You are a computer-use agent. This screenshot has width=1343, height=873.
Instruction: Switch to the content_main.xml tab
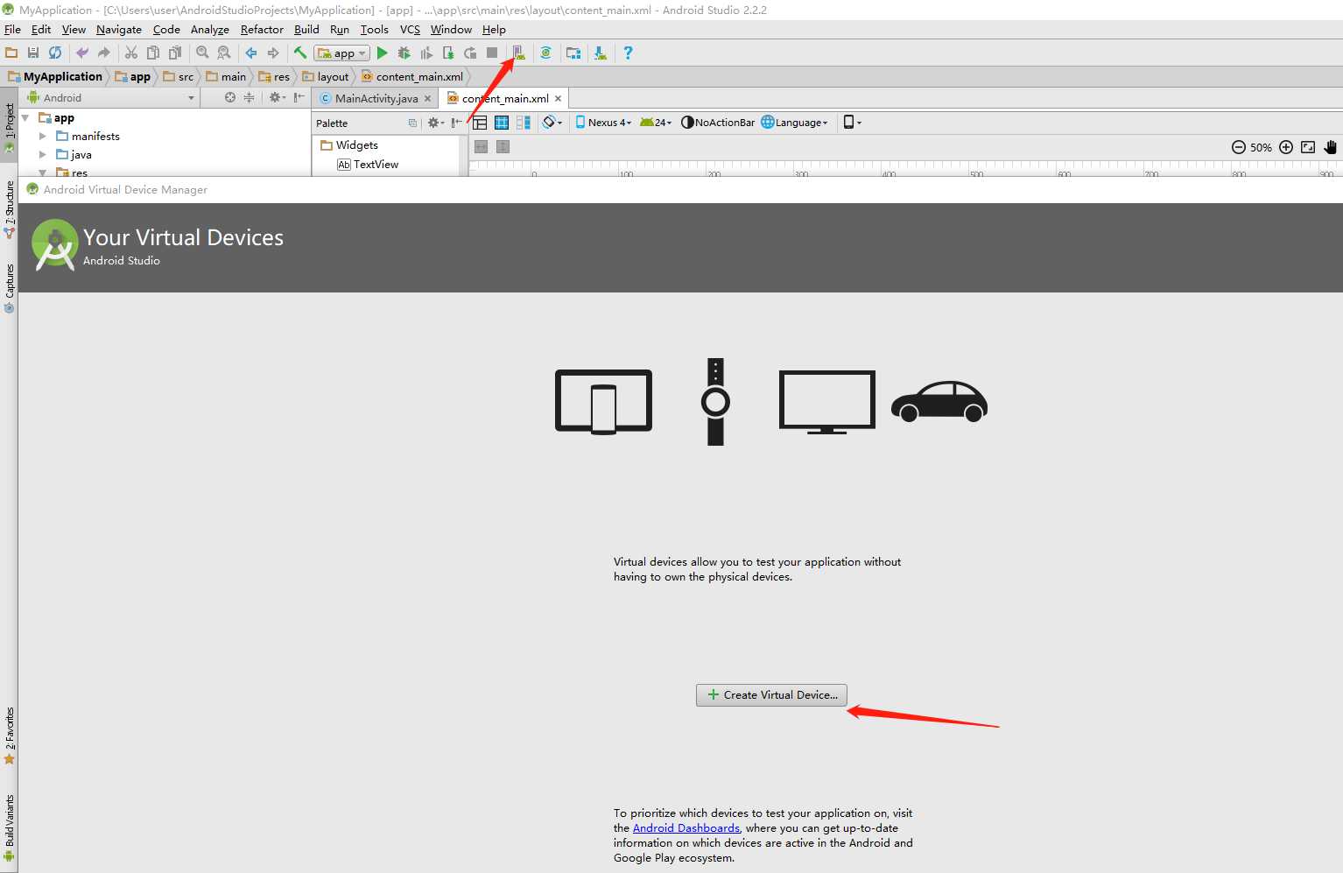click(505, 98)
